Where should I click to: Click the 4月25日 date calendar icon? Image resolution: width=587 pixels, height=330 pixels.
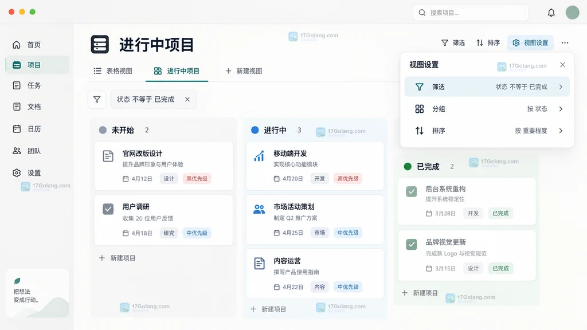277,233
